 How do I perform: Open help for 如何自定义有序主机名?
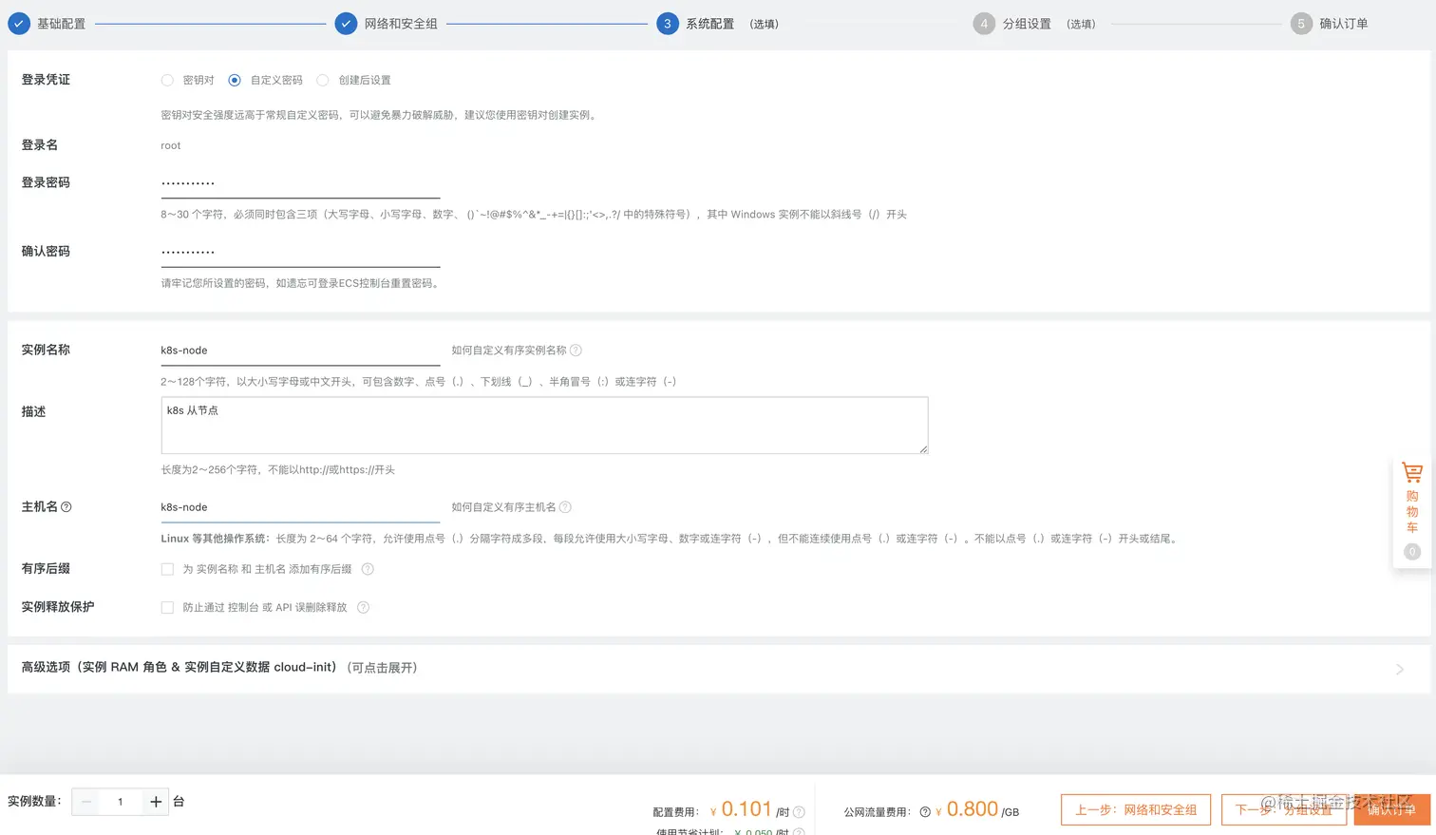pos(565,507)
